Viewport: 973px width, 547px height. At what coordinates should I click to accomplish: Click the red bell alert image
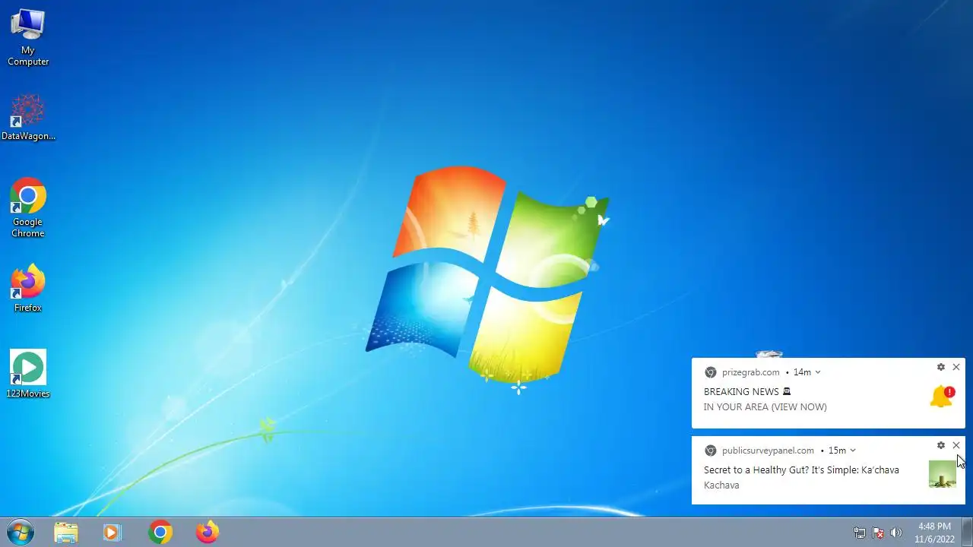(x=943, y=397)
